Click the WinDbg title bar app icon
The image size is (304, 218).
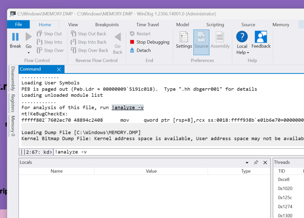(x=13, y=14)
